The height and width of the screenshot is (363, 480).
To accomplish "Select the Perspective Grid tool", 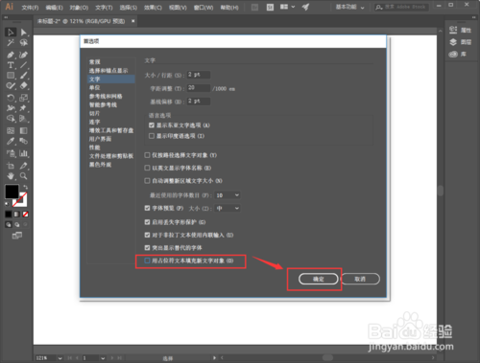I will click(23, 119).
